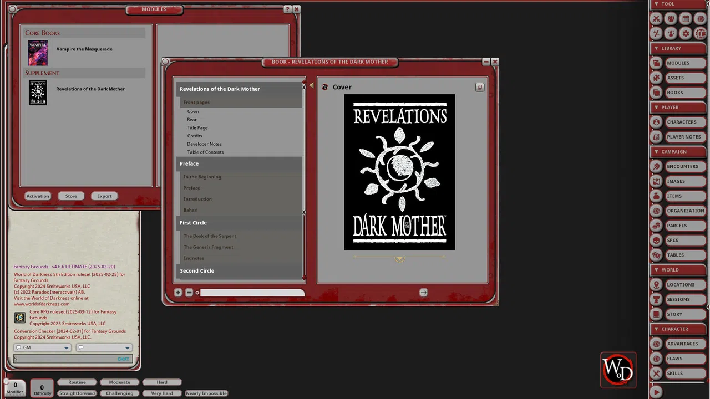Screen dimensions: 710x399
Task: Click the Modules sidebar icon
Action: pos(657,63)
